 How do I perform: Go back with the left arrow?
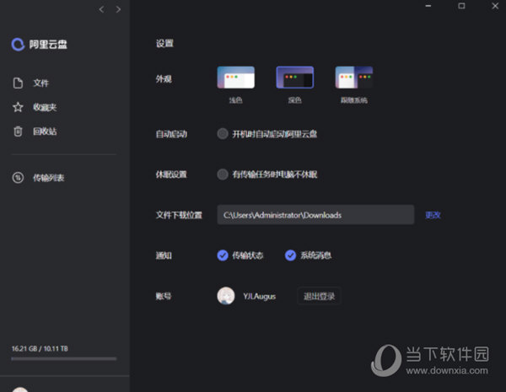click(101, 9)
